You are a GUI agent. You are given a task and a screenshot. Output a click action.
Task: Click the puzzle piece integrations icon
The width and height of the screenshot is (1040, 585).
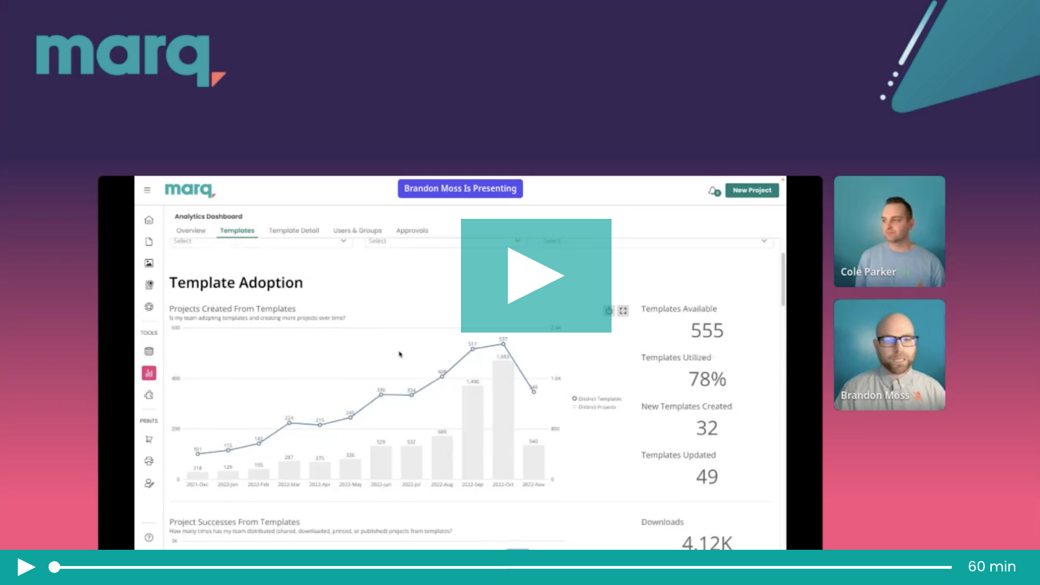point(149,395)
